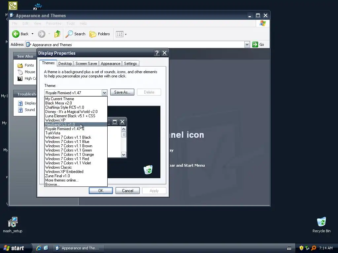
Task: Click the taskbar clock 7:14 AM
Action: (326, 248)
